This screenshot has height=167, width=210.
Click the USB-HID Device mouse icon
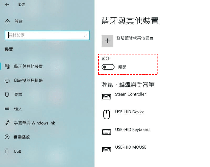107,114
